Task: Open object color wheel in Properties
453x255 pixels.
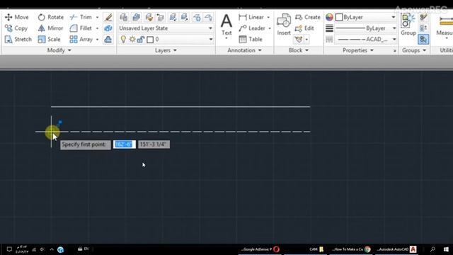Action: point(329,17)
